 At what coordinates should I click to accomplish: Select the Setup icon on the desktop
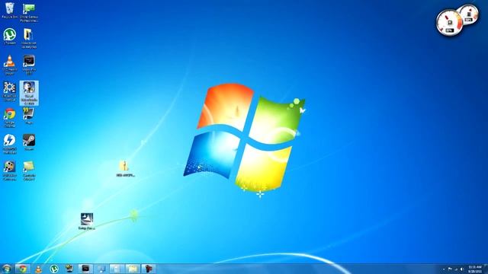point(87,221)
